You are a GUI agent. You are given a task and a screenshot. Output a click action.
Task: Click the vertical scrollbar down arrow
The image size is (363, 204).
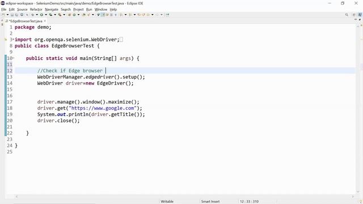[358, 192]
